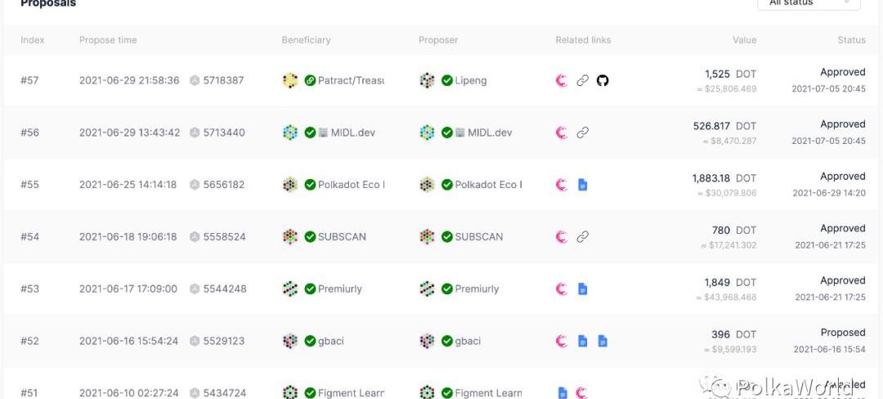The width and height of the screenshot is (883, 399).
Task: Open proposal index #55
Action: pos(30,185)
